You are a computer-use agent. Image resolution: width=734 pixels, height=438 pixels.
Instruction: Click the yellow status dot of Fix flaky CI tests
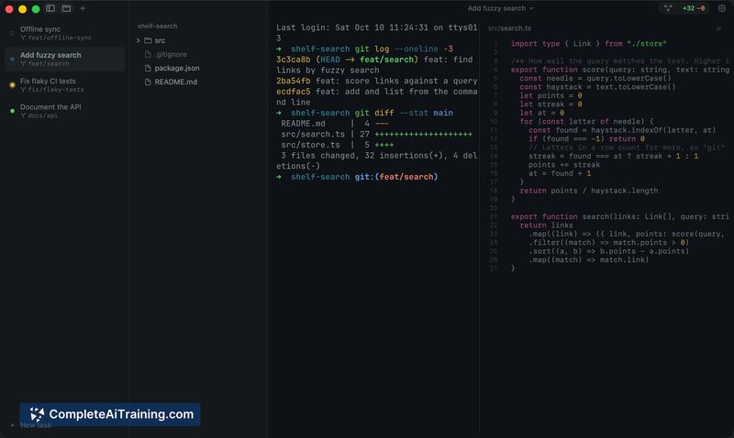[12, 85]
